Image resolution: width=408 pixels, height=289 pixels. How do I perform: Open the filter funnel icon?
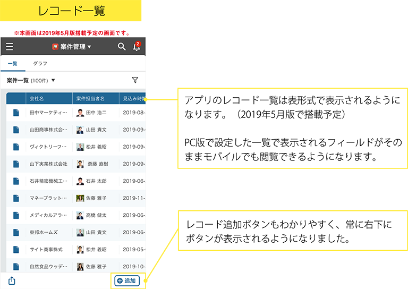coord(135,80)
